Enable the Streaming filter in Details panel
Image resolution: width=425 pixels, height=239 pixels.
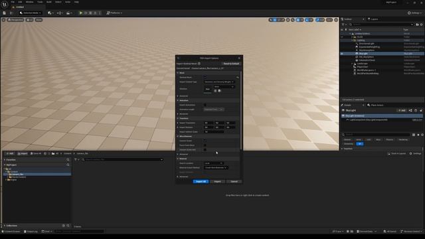(348, 144)
